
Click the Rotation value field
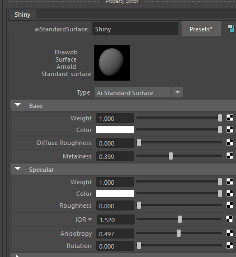pos(115,246)
